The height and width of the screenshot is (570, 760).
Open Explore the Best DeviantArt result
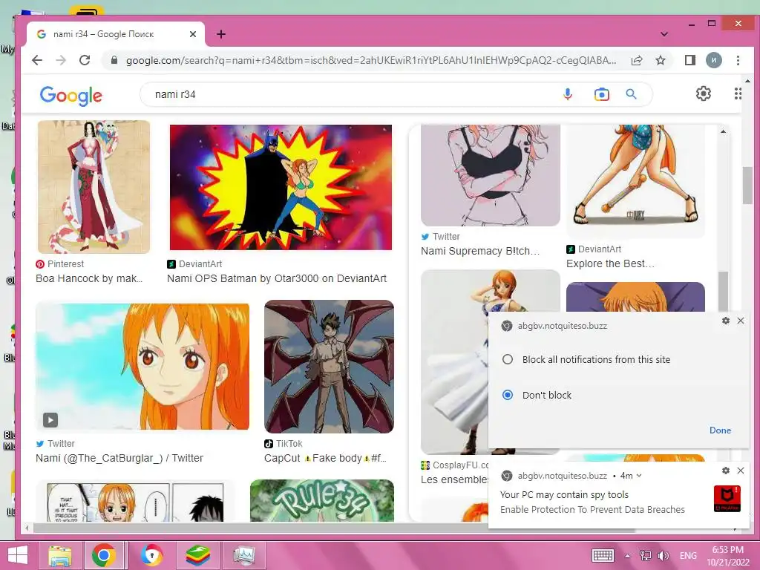(610, 263)
